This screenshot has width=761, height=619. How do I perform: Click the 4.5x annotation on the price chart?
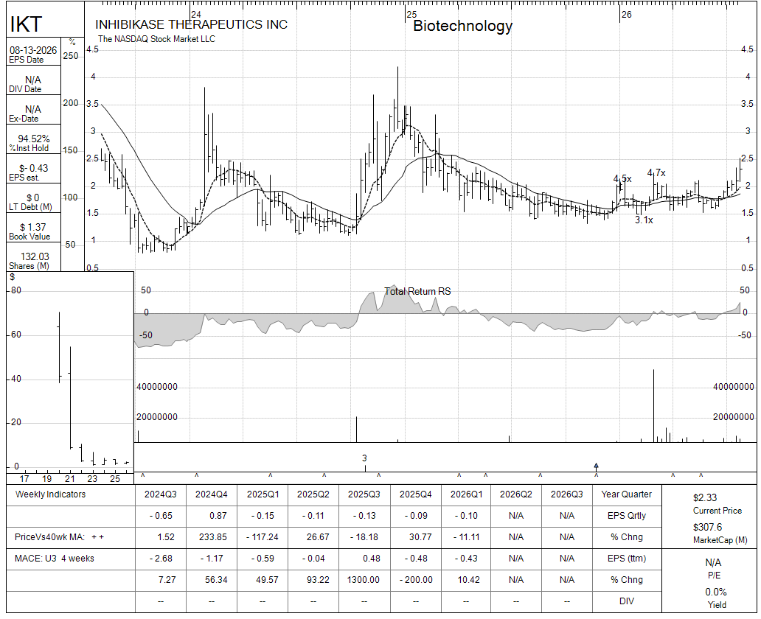pos(622,179)
